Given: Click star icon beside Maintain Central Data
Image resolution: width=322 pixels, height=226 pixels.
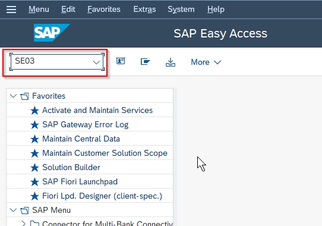Looking at the screenshot, I should (x=34, y=139).
